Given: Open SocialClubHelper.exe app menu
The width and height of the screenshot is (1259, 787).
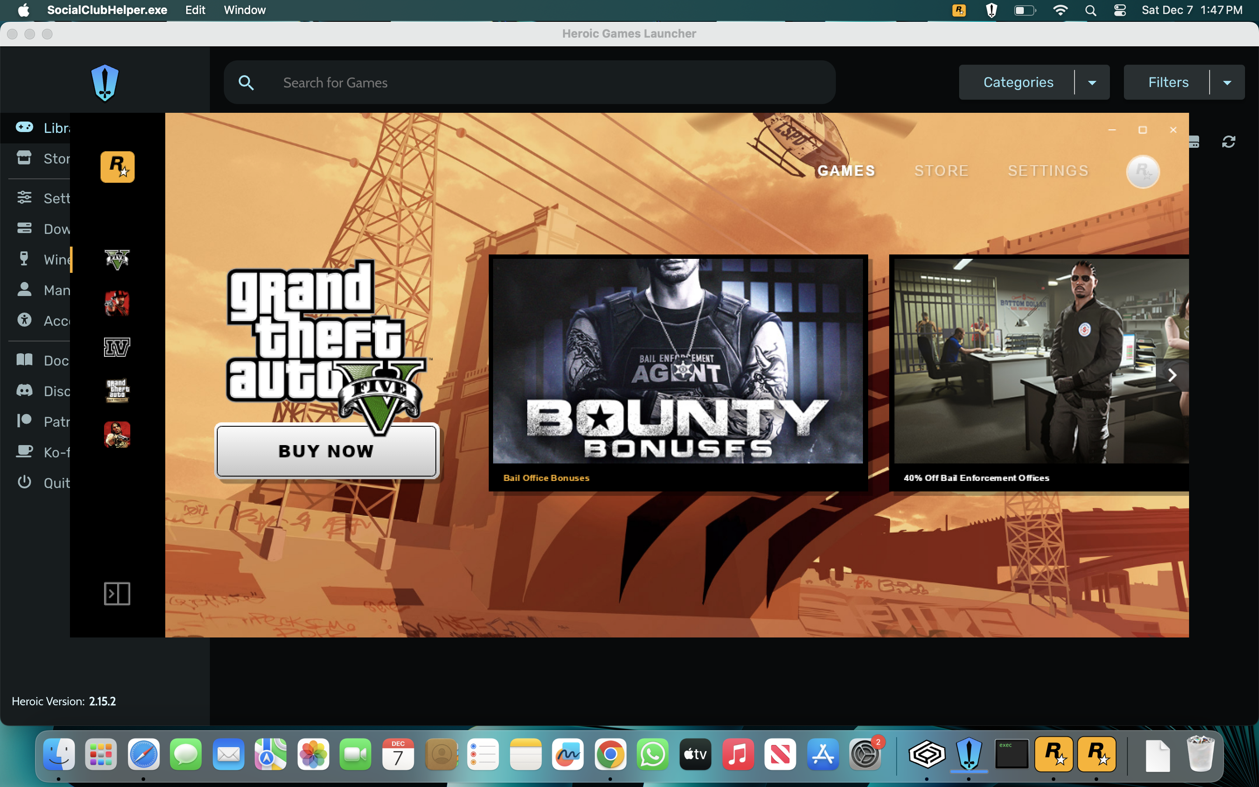Looking at the screenshot, I should (x=107, y=10).
